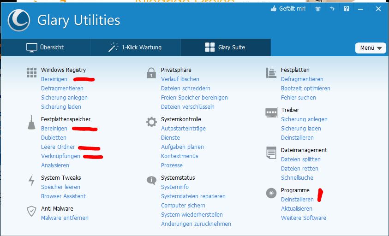389x236 pixels.
Task: Click the Dateien retten link
Action: click(x=299, y=169)
